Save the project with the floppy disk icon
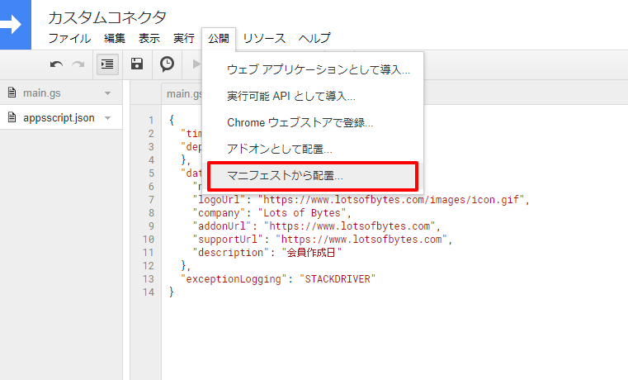The image size is (628, 380). [138, 64]
